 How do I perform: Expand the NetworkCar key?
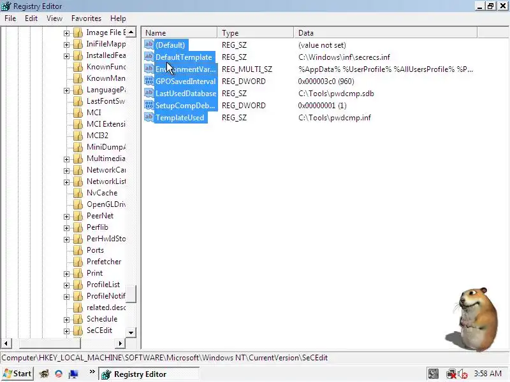[67, 171]
